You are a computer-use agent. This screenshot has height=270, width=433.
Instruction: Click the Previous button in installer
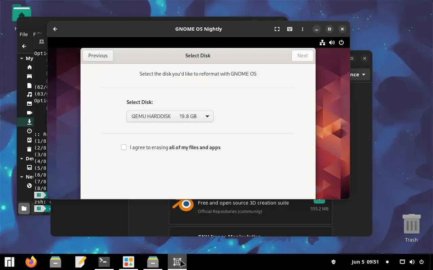coord(98,56)
